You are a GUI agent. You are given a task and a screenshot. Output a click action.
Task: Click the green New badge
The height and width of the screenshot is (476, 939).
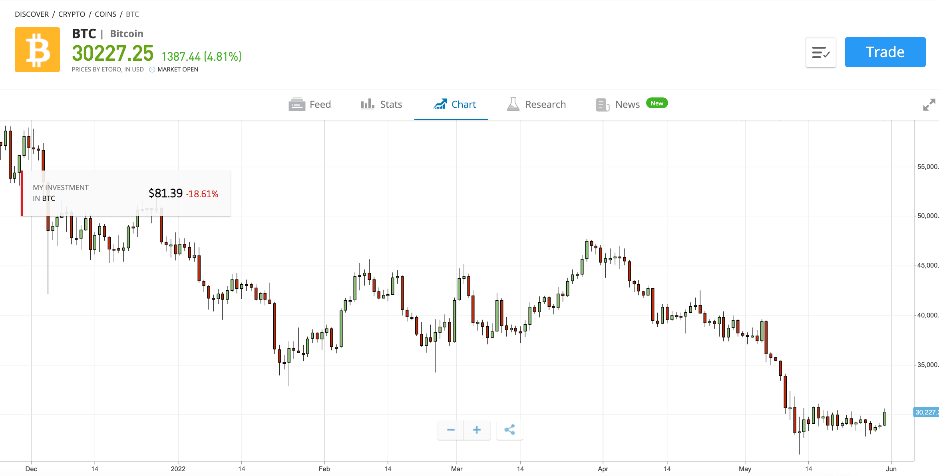click(657, 103)
